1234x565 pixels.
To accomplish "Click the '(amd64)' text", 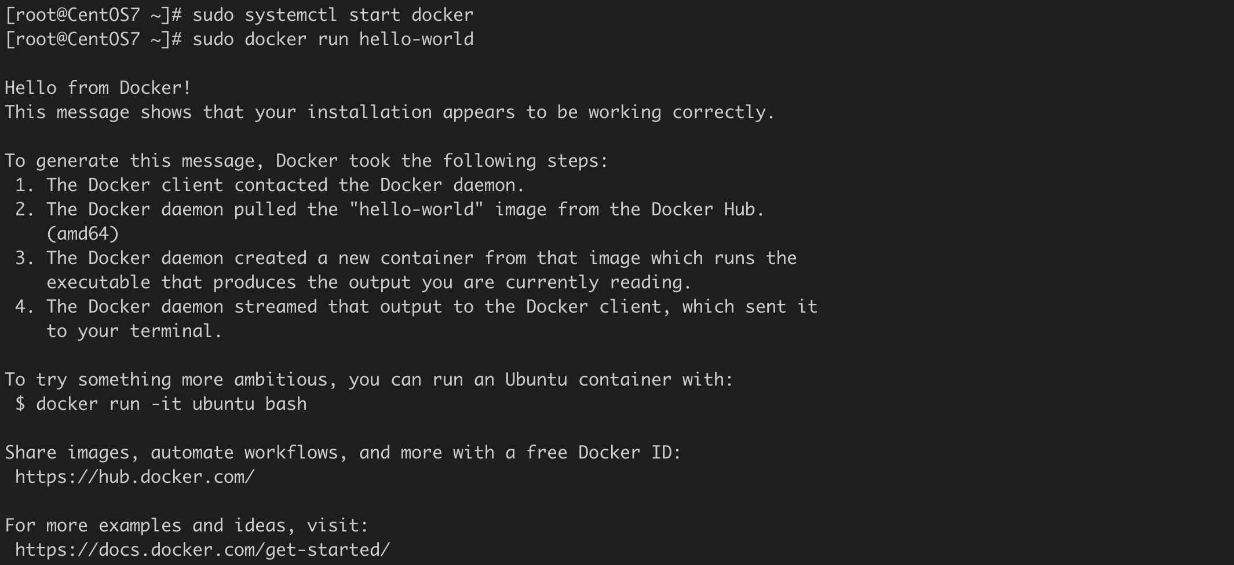I will pyautogui.click(x=82, y=234).
